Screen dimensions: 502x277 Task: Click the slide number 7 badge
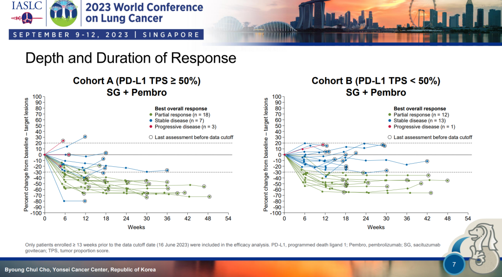point(453,265)
